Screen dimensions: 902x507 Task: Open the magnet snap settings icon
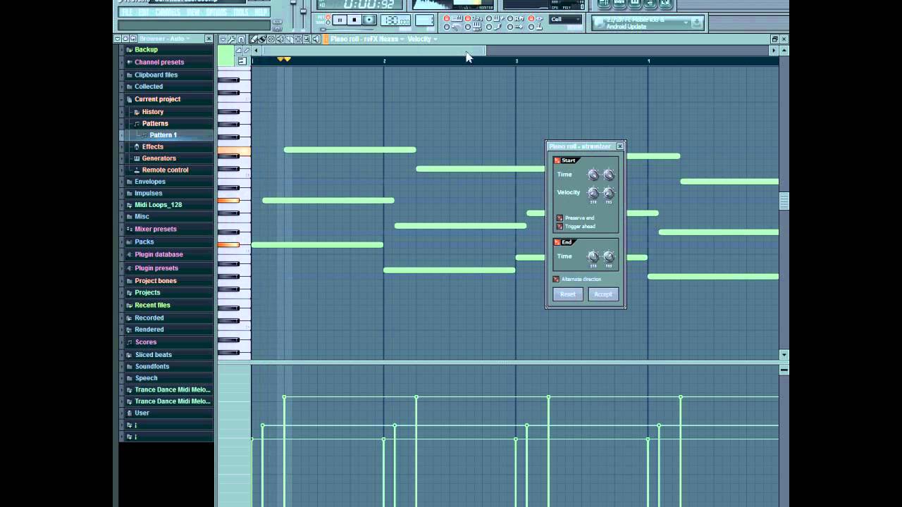[x=241, y=39]
